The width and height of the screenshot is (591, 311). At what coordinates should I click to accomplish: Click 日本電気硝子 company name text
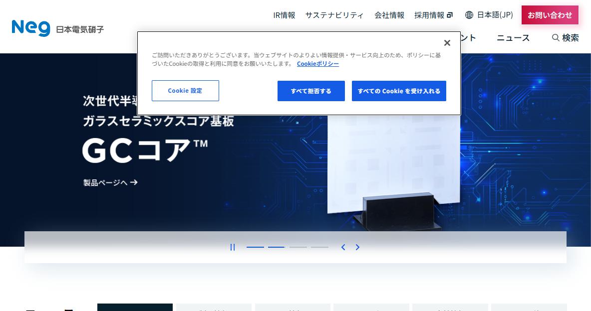(x=80, y=29)
